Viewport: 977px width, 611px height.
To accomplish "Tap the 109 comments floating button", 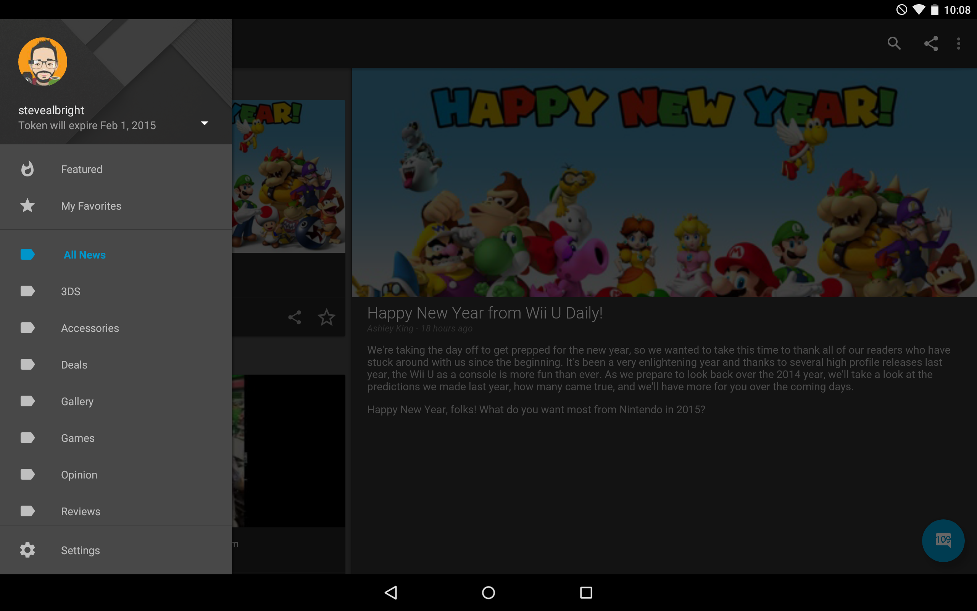I will (x=943, y=540).
